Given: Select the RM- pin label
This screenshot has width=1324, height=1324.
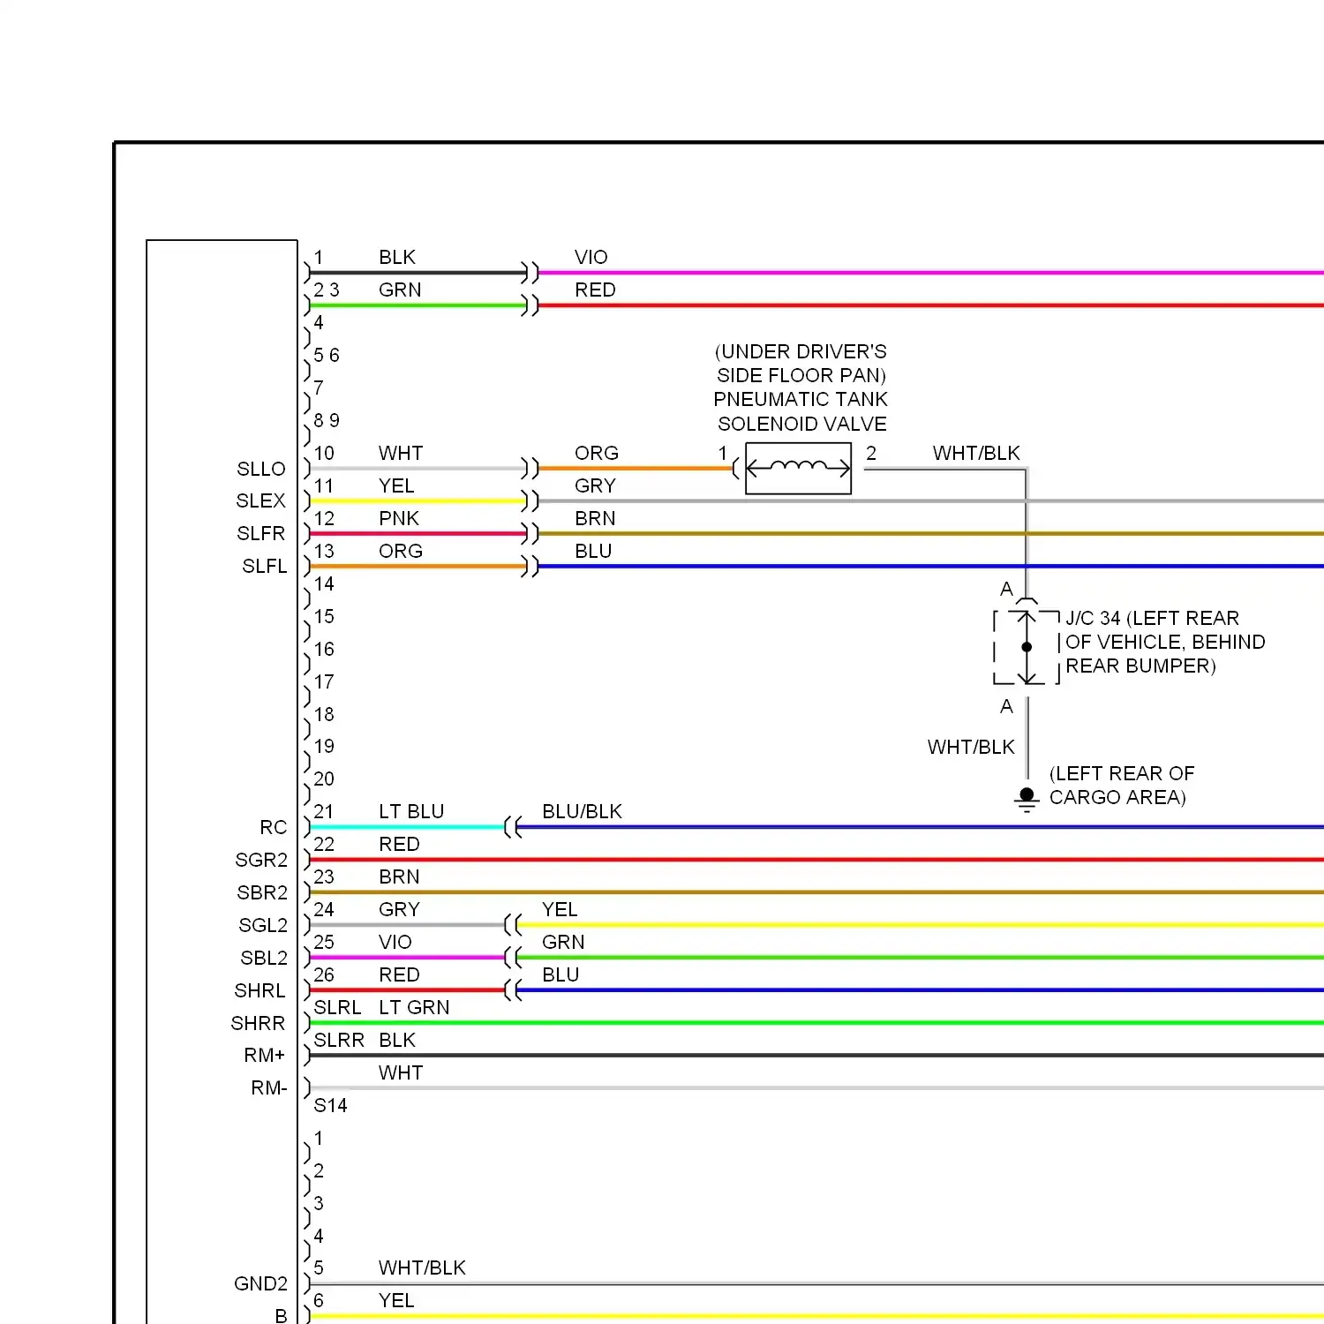Looking at the screenshot, I should pos(269,1087).
